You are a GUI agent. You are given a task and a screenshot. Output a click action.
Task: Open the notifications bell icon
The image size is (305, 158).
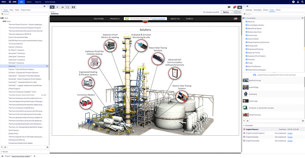pos(234,7)
